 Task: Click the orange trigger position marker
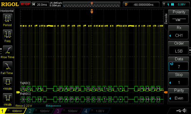coord(92,11)
